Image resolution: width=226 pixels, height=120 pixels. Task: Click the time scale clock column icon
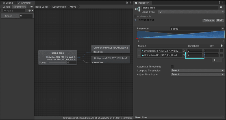[x=212, y=46]
